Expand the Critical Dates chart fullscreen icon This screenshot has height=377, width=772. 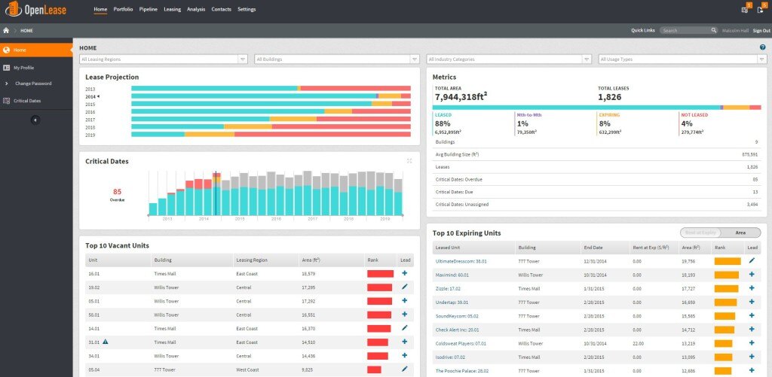point(409,160)
